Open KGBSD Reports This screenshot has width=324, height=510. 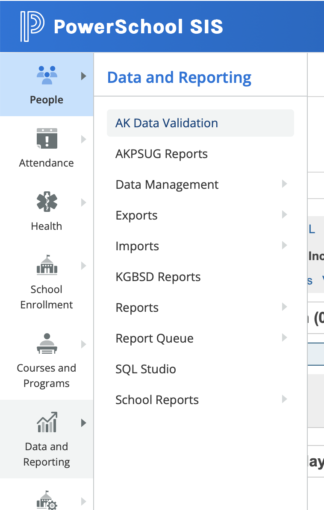click(200, 277)
